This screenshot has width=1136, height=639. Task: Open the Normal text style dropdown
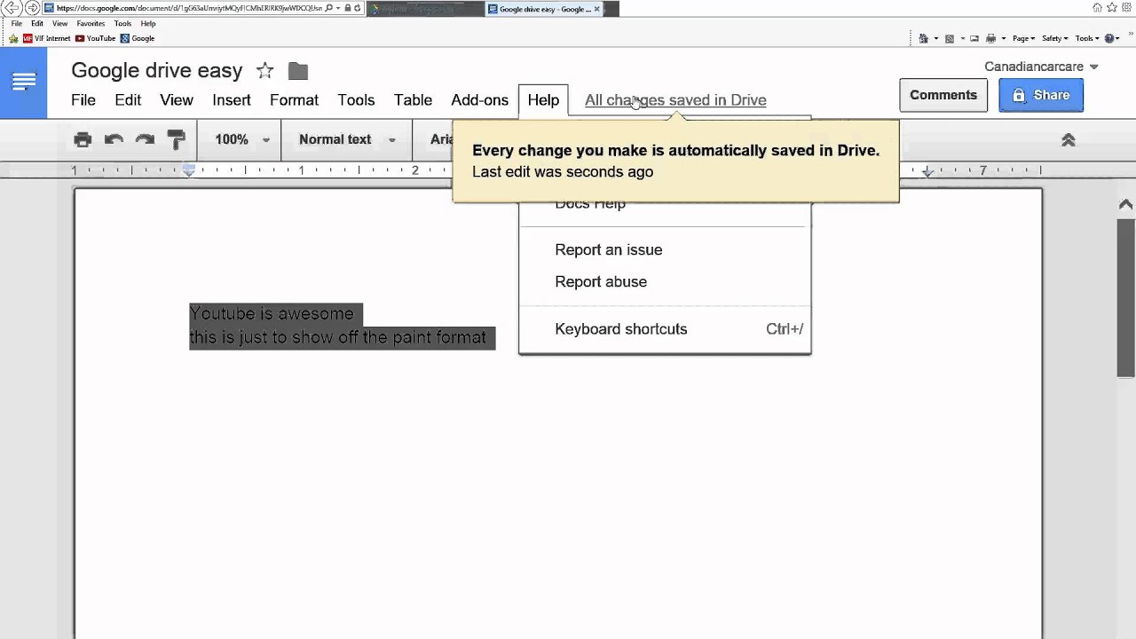point(347,139)
